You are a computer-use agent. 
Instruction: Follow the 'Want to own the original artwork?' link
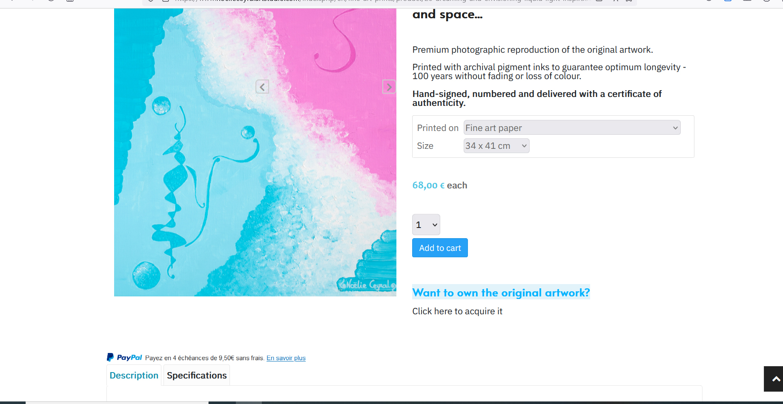tap(501, 293)
